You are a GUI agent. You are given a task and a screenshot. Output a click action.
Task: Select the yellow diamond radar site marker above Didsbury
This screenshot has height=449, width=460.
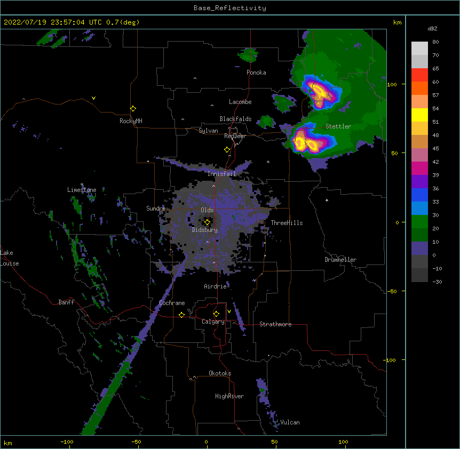pos(207,222)
